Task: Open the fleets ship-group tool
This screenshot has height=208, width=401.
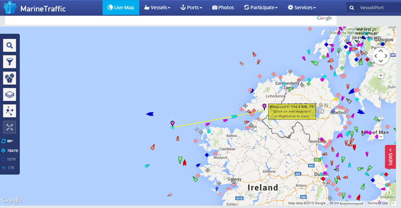Action: [x=10, y=78]
